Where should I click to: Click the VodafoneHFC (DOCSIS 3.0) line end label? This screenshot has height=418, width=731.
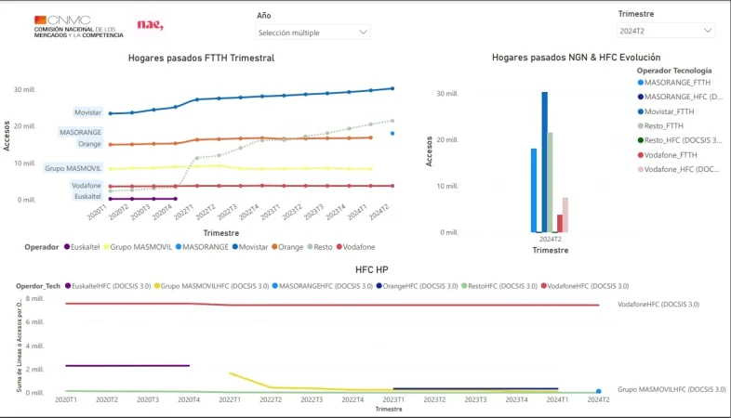[x=658, y=305]
